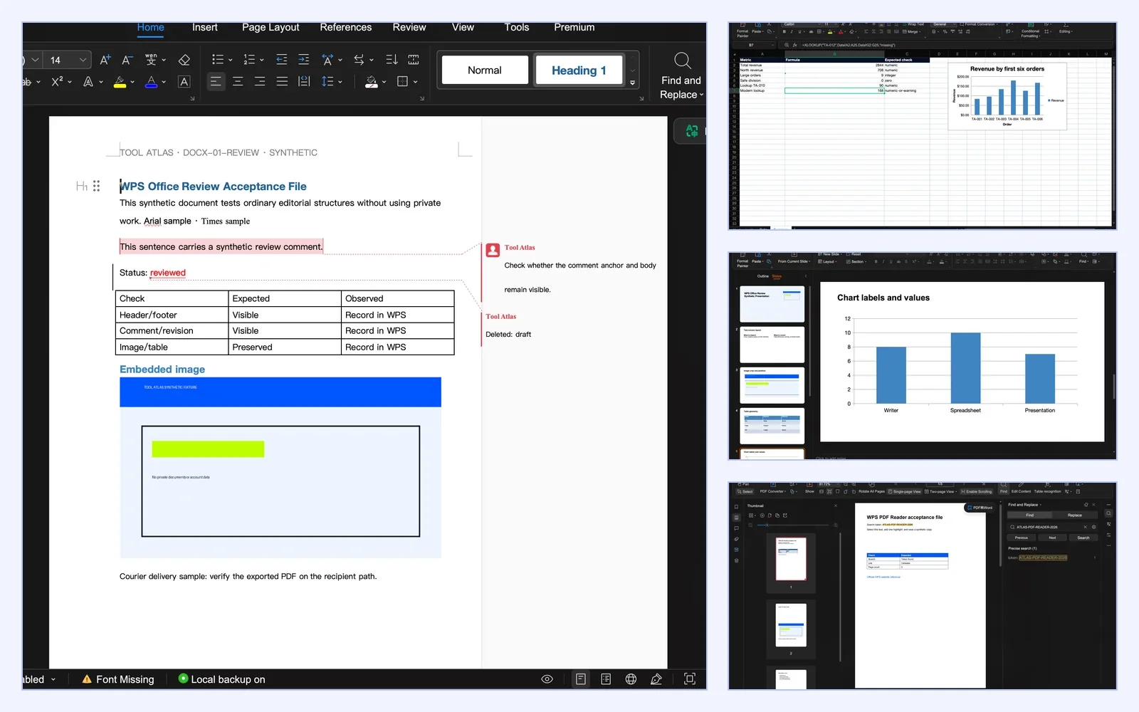Open font dialog launcher arrow
The image size is (1139, 712).
[x=192, y=99]
